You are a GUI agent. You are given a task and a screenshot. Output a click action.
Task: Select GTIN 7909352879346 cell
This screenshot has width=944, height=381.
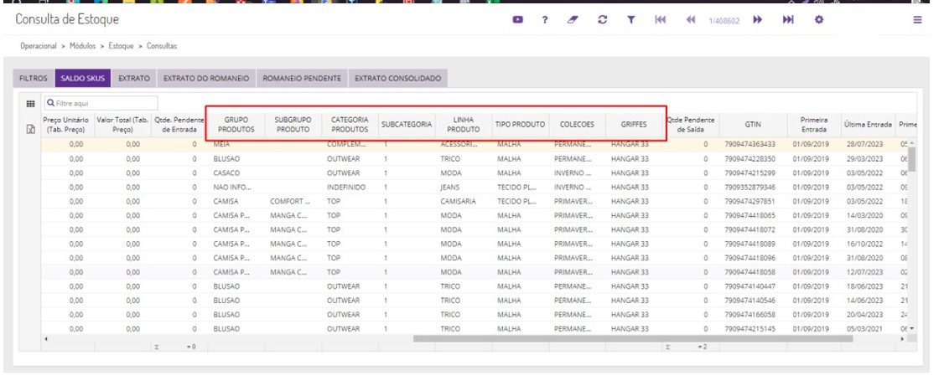point(753,187)
